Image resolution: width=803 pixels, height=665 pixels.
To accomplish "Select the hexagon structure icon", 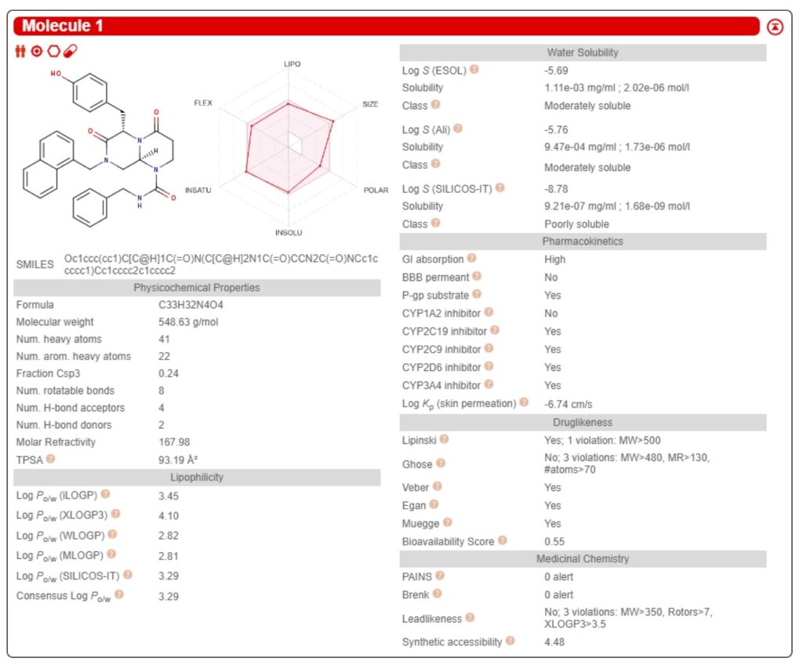I will [x=54, y=50].
